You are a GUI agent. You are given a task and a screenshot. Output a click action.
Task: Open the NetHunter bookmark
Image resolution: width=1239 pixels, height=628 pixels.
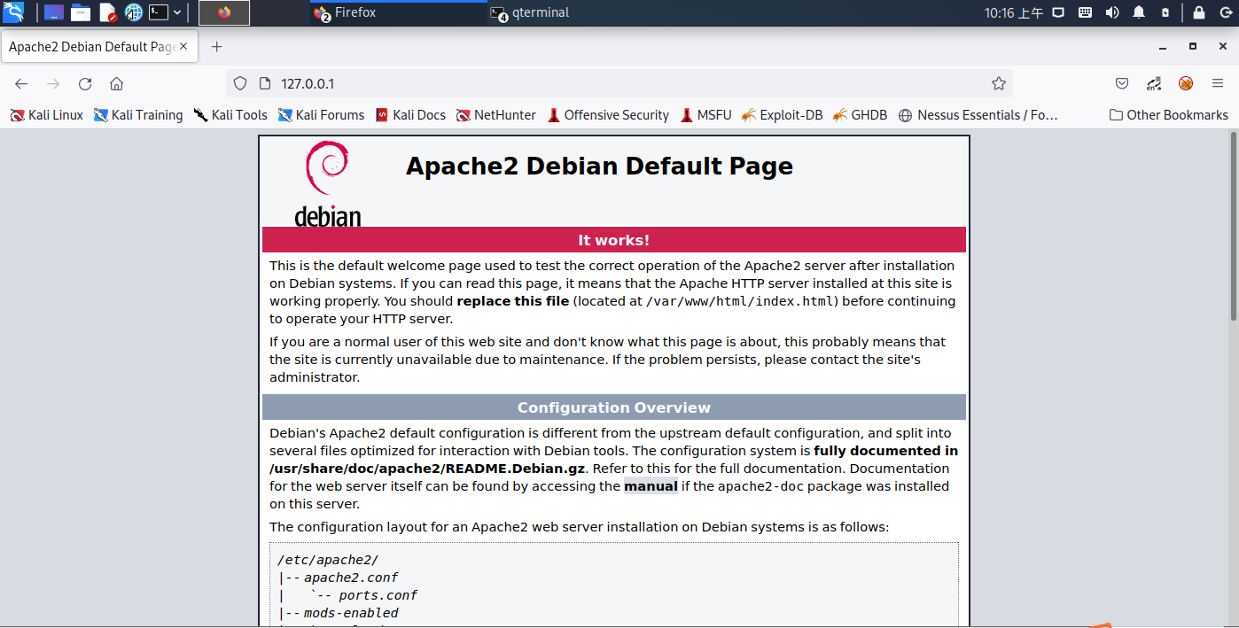point(495,115)
